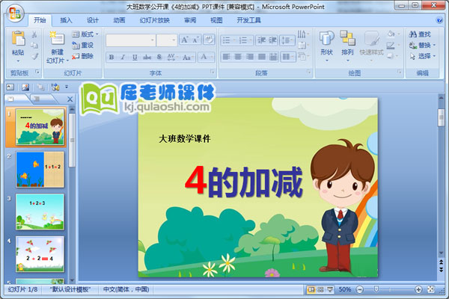Open the Font Color dropdown
The height and width of the screenshot is (299, 449).
pos(207,58)
